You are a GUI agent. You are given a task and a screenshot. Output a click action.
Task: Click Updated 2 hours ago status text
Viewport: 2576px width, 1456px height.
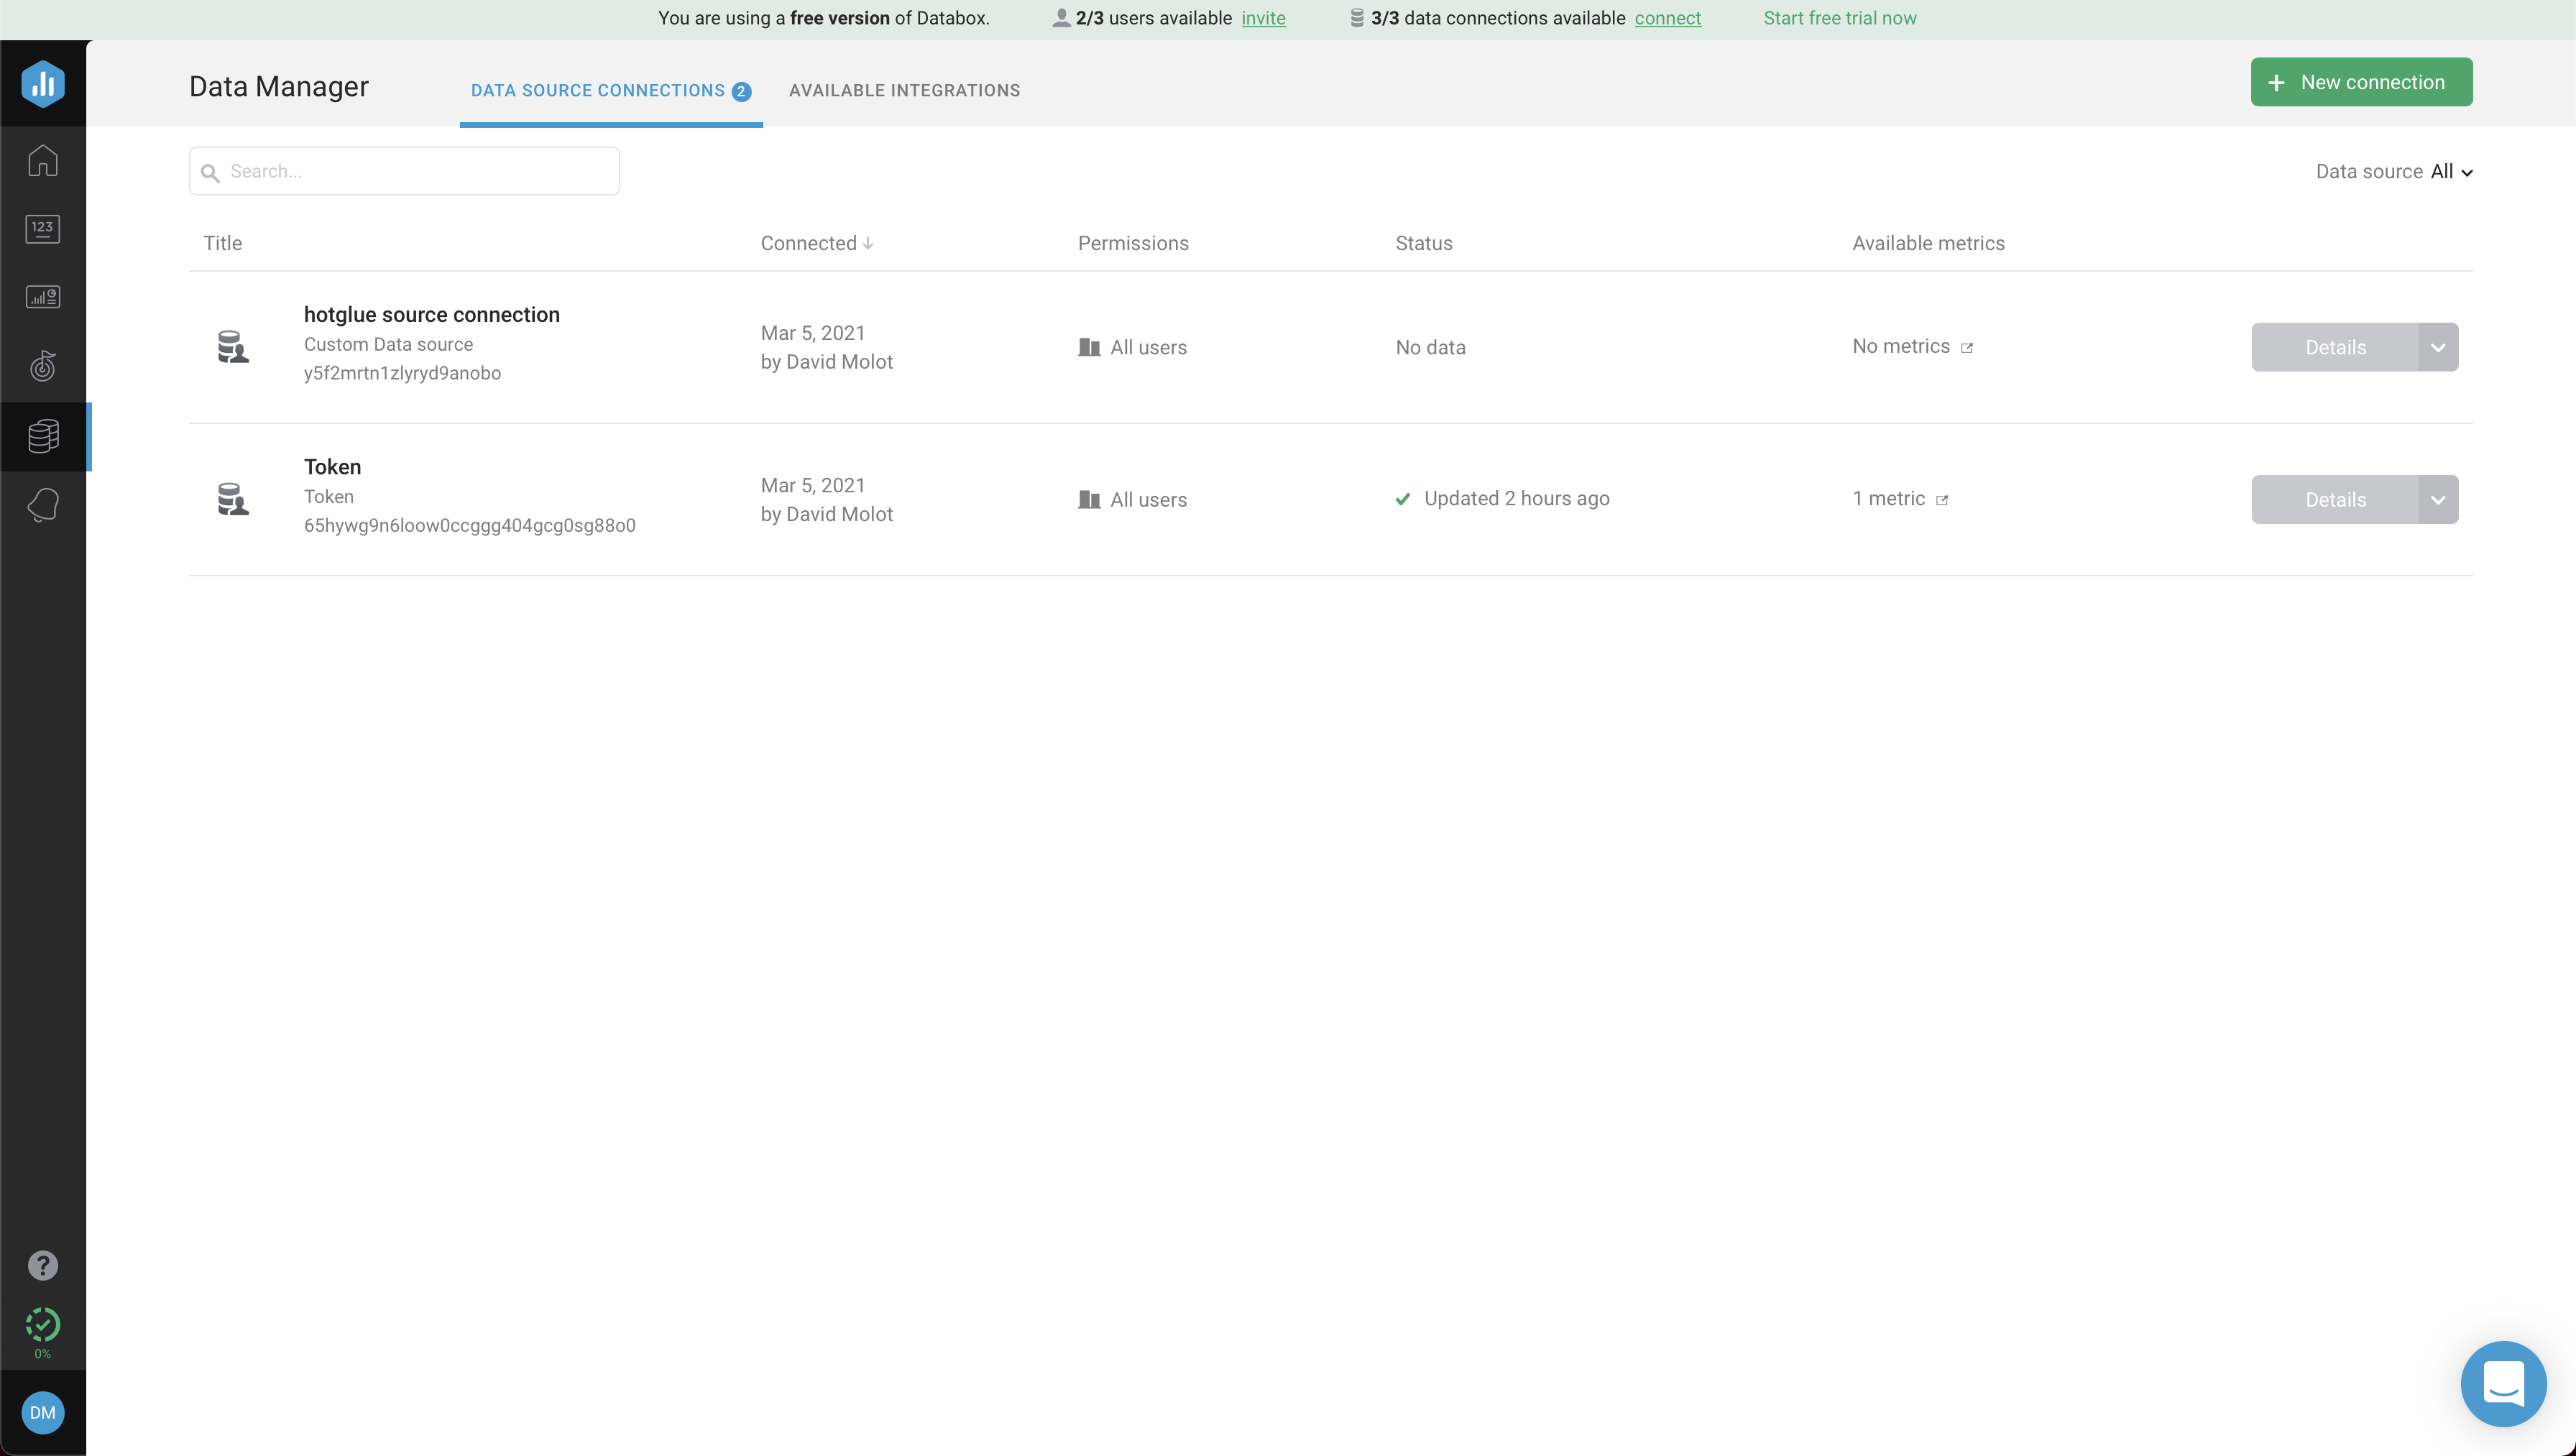coord(1516,498)
